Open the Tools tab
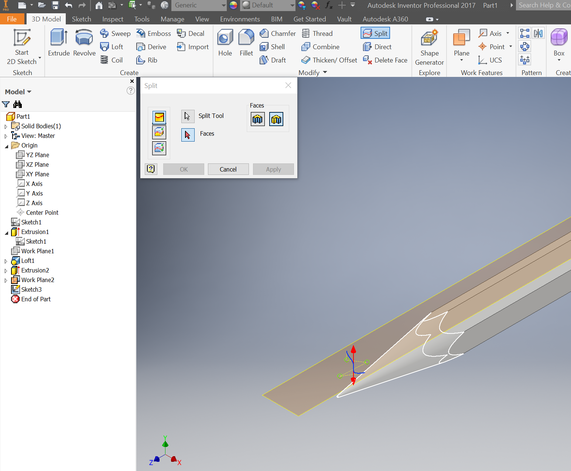This screenshot has height=471, width=571. coord(142,19)
